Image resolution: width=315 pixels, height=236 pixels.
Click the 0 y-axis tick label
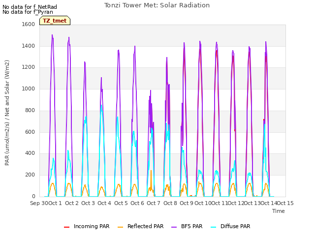(x=33, y=197)
